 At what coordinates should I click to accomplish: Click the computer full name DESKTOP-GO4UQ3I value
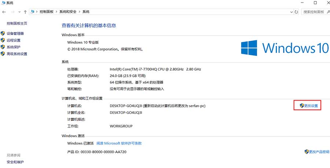click(x=126, y=113)
